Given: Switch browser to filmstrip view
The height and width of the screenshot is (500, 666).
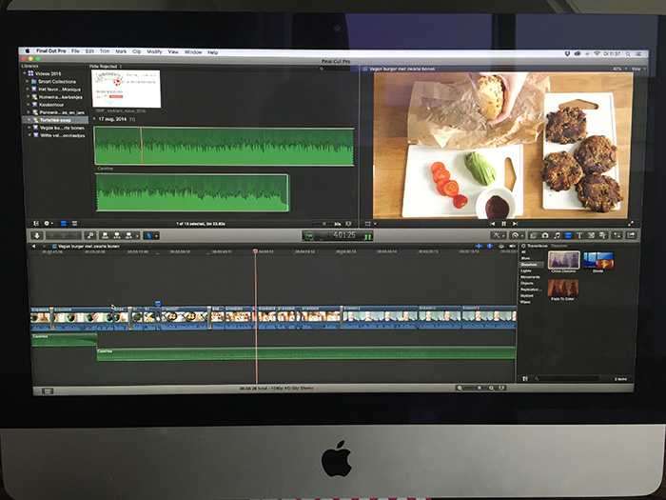Looking at the screenshot, I should pos(64,223).
